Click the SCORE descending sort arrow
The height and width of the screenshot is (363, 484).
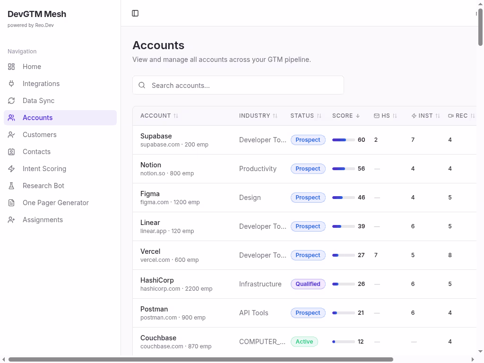pos(358,116)
